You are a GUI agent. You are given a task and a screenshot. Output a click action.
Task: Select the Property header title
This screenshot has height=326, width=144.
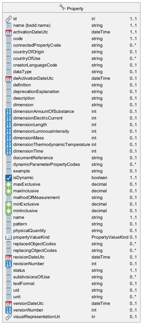tap(75, 9)
